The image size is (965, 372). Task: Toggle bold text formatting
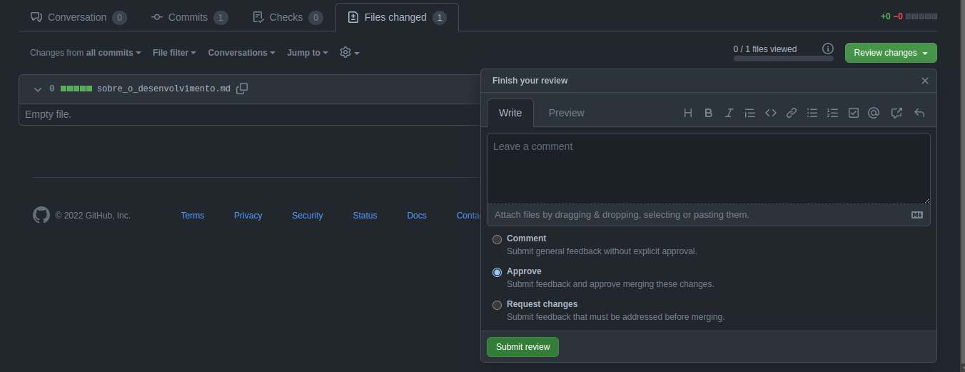click(709, 113)
